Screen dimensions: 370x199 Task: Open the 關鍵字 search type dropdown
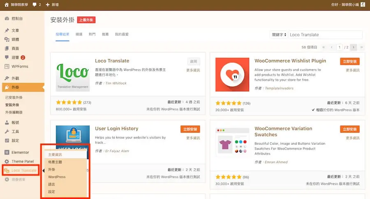coord(279,35)
